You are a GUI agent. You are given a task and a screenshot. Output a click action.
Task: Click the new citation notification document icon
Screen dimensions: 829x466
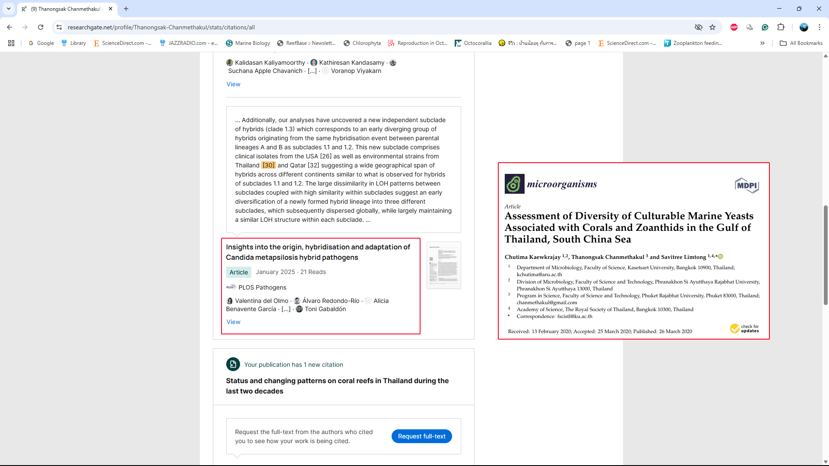[x=233, y=364]
